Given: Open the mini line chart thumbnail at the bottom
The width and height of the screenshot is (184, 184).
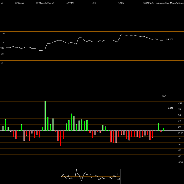Looking at the screenshot, I should (x=91, y=176).
